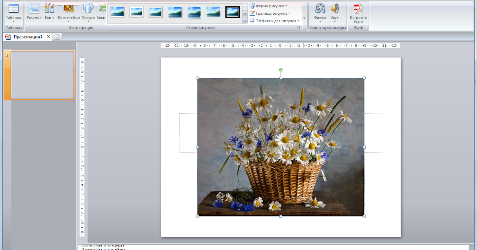Apply the sixth soft-edge picture style
This screenshot has height=250, width=477.
coord(213,12)
